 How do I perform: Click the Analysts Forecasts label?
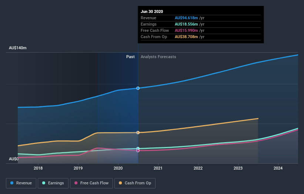(x=158, y=57)
